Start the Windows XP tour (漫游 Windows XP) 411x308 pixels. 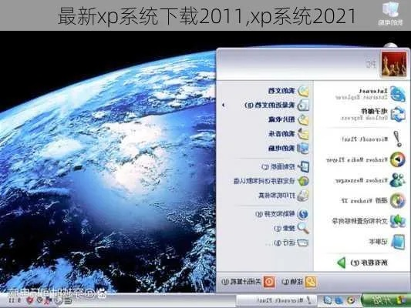tap(372, 201)
